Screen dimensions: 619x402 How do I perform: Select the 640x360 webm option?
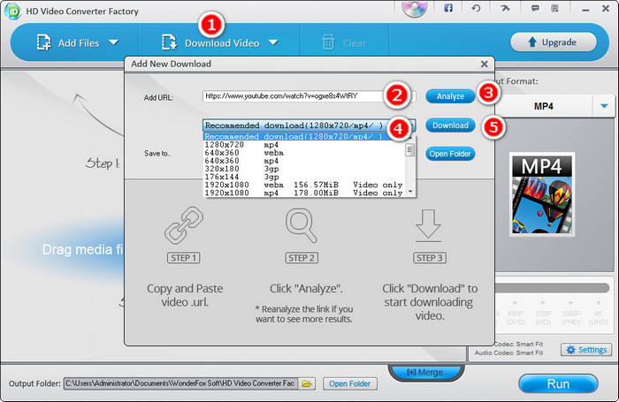tap(304, 153)
